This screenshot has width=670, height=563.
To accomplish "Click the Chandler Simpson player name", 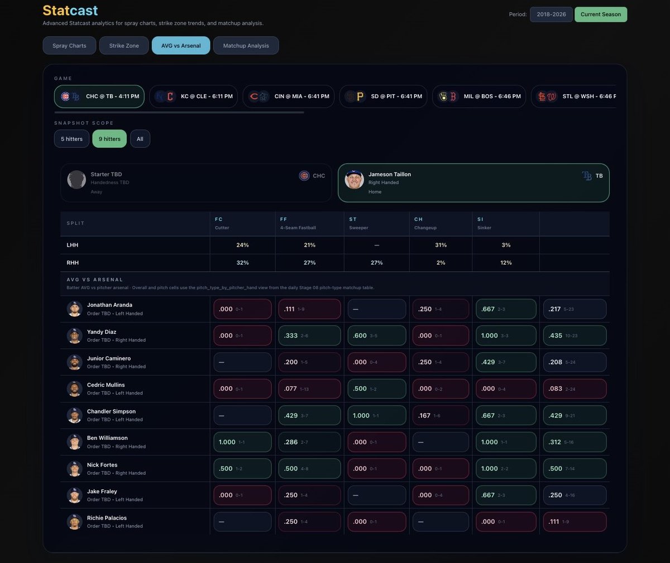I will [x=111, y=411].
